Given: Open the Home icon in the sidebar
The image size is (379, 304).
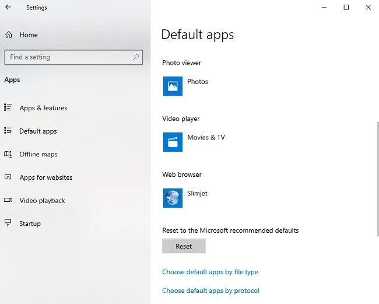Looking at the screenshot, I should 9,35.
